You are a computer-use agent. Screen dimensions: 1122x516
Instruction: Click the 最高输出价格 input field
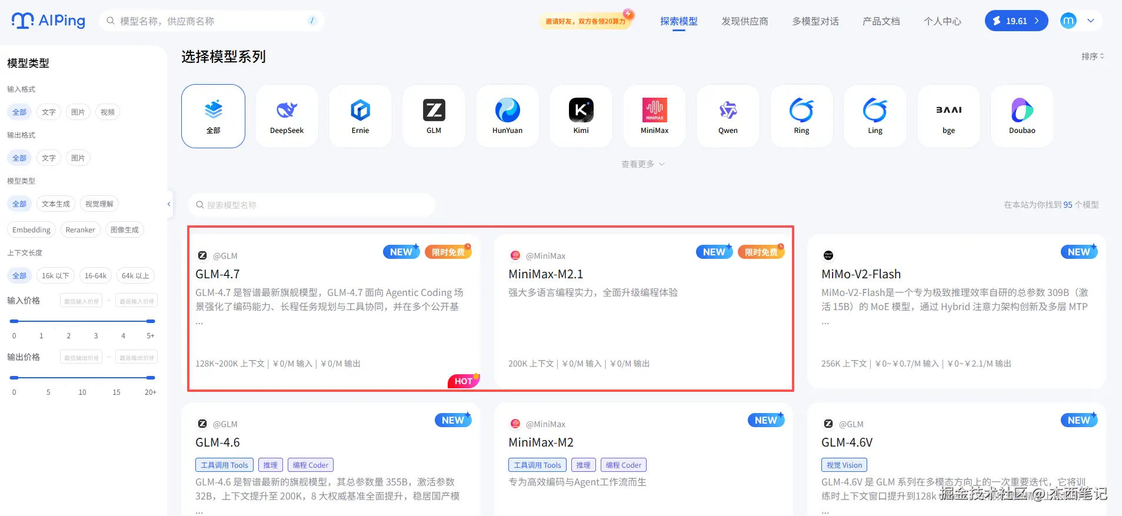(x=136, y=357)
